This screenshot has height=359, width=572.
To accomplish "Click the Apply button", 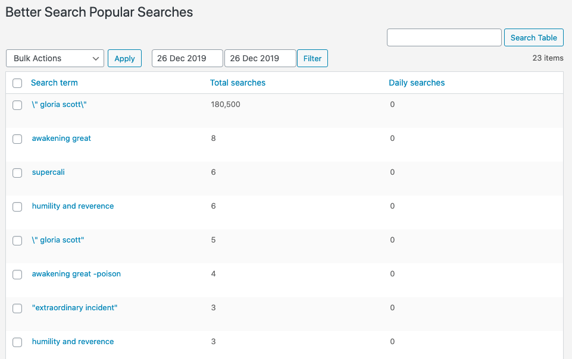I will coord(124,58).
